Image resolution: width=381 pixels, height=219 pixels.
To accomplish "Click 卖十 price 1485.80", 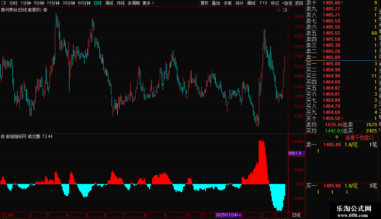I will click(331, 3).
